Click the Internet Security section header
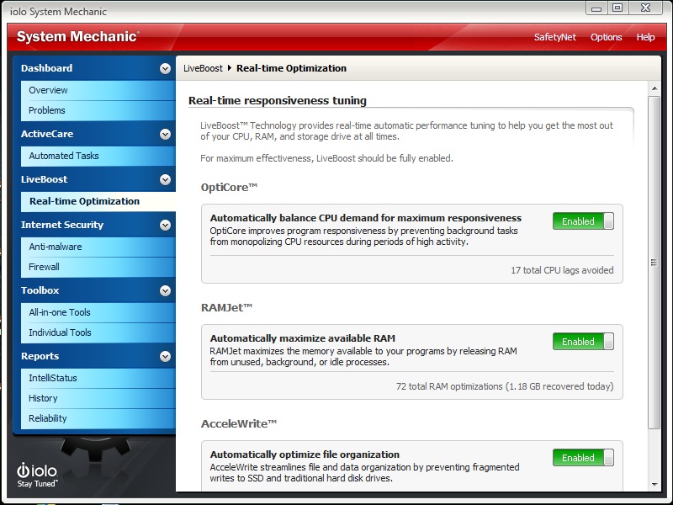Screen dimensions: 673x505 point(94,225)
